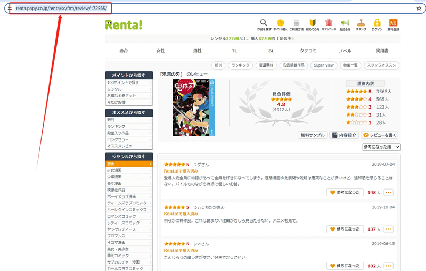The height and width of the screenshot is (271, 426).
Task: Open more options for ユゲさん review
Action: point(389,193)
